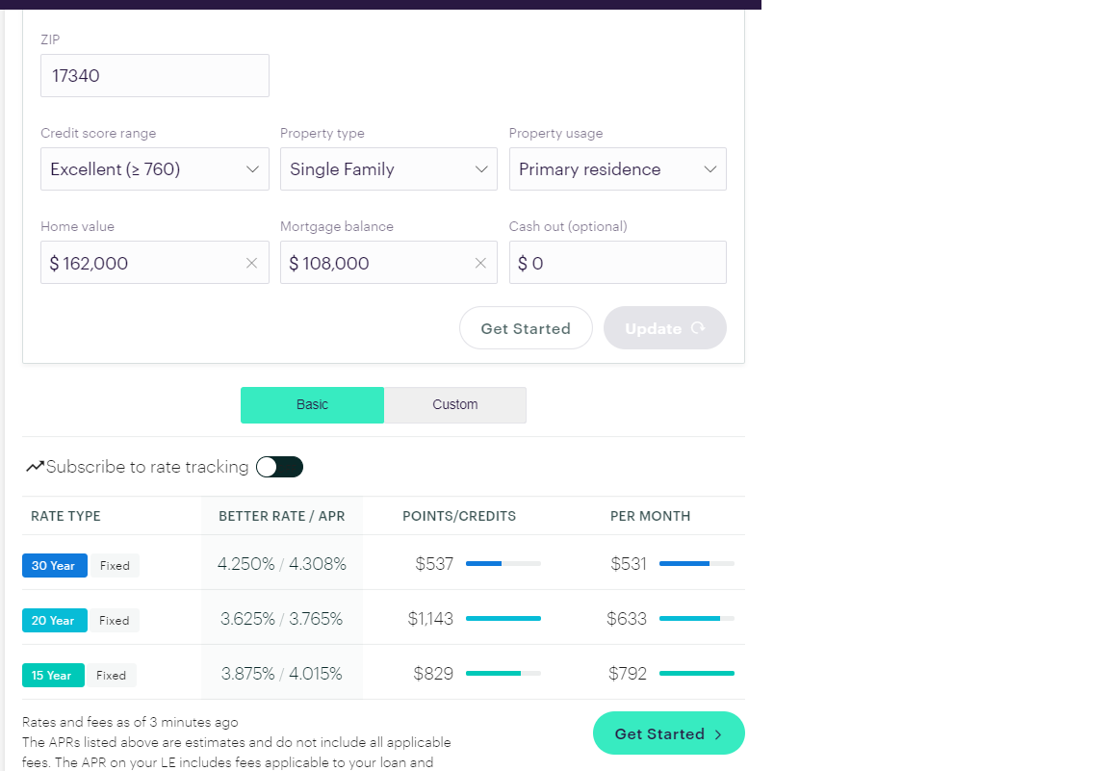Switch to the Custom tab
The height and width of the screenshot is (771, 1109).
(x=454, y=405)
